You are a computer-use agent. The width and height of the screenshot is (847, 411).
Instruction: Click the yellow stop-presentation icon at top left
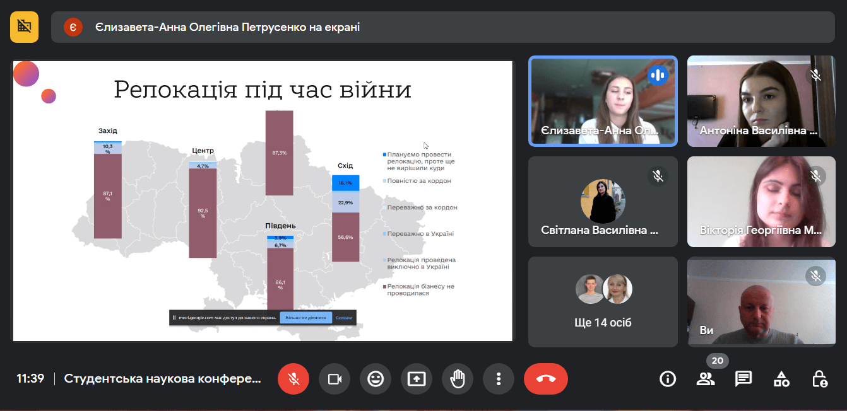[x=24, y=26]
